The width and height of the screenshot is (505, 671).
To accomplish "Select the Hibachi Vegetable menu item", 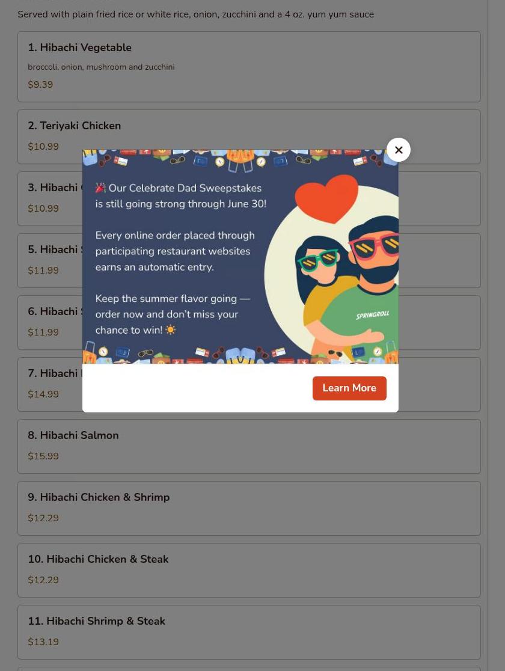I will (249, 67).
